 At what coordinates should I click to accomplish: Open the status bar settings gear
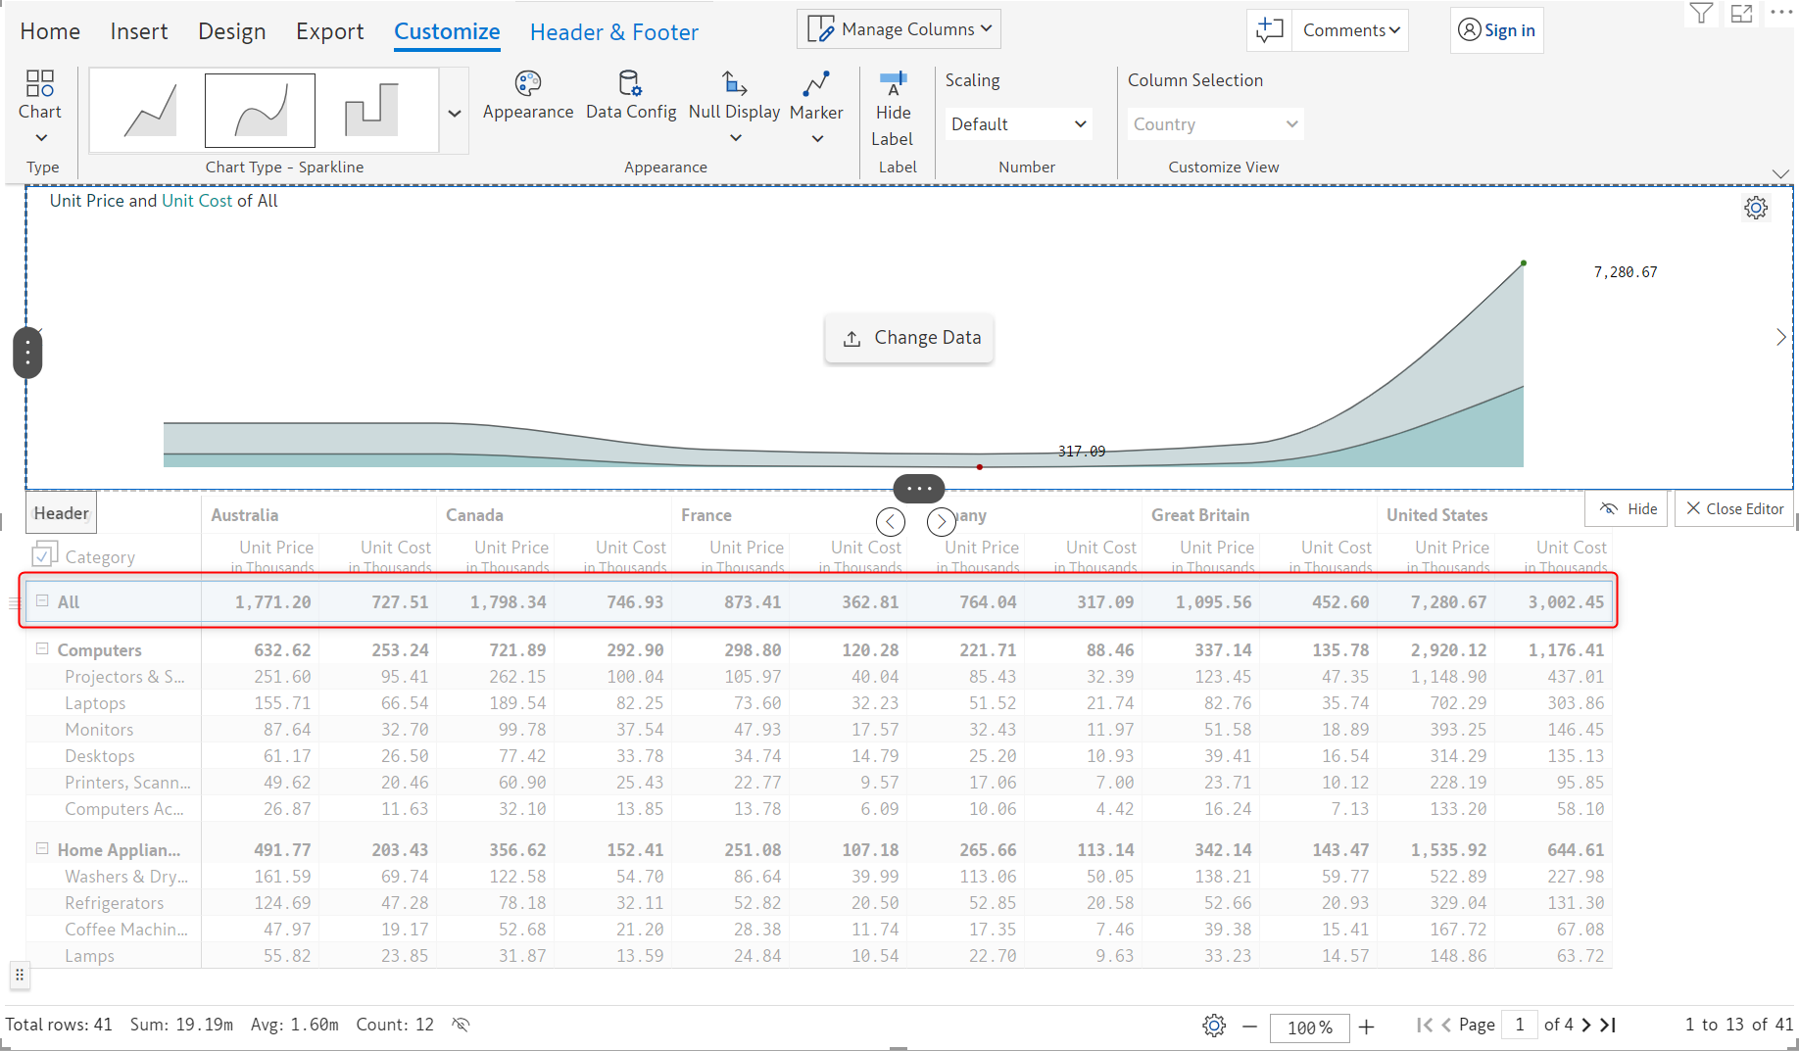click(1214, 1026)
